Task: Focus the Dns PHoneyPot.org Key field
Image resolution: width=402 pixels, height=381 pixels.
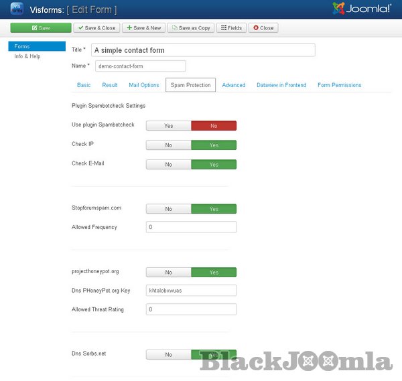Action: 191,291
